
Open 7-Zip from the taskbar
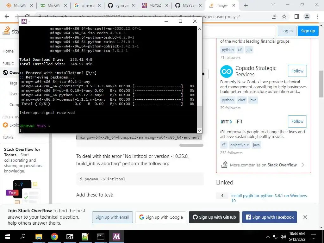70,237
